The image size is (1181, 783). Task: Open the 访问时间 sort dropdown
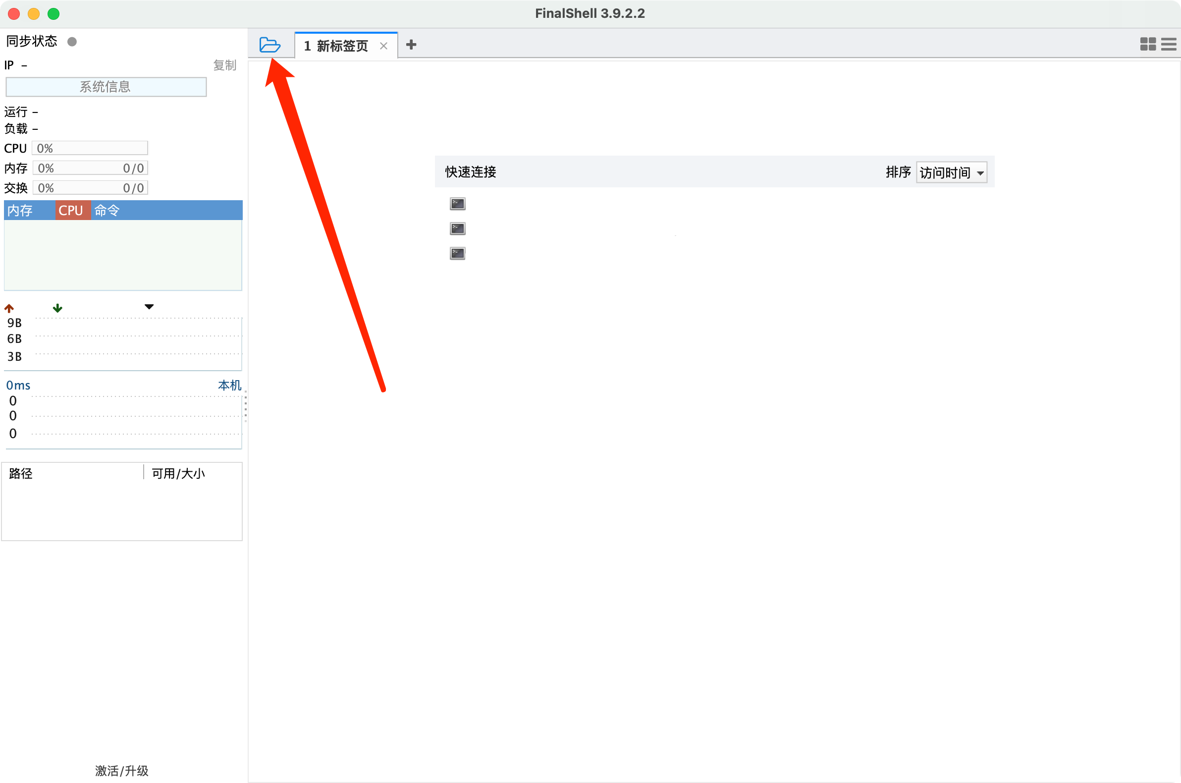(950, 172)
